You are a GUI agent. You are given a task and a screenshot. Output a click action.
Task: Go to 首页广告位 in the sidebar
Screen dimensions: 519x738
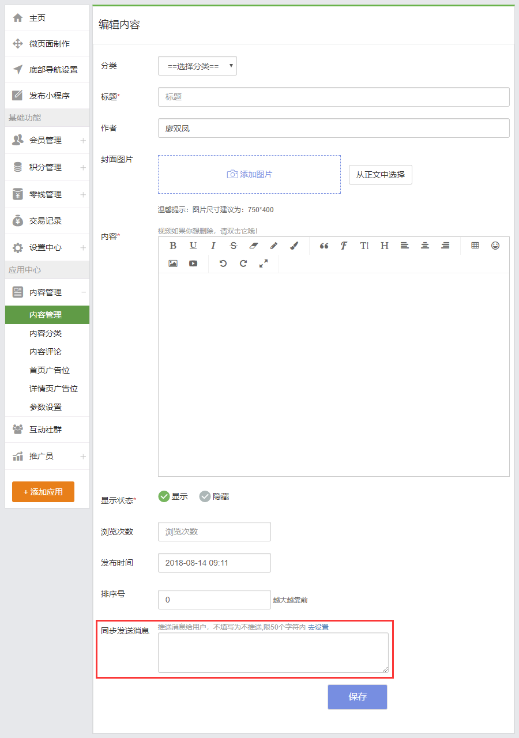[x=50, y=370]
